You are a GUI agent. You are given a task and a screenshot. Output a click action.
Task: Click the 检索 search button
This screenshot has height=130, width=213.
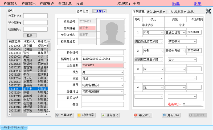[30, 35]
